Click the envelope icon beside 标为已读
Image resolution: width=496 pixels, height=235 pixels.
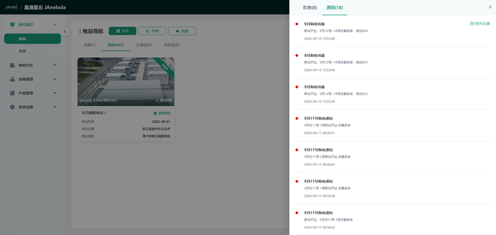(472, 24)
